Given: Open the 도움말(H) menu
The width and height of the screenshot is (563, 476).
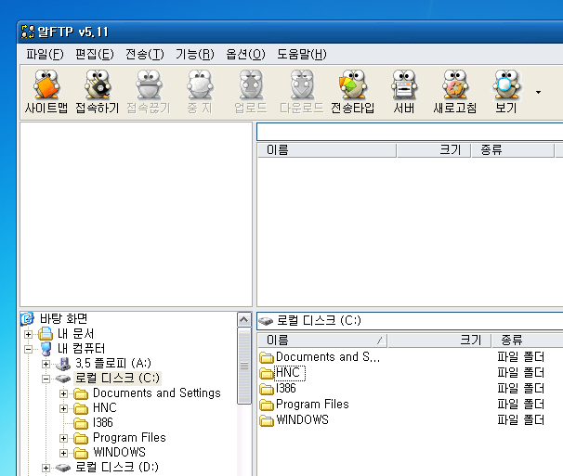Looking at the screenshot, I should (x=302, y=54).
